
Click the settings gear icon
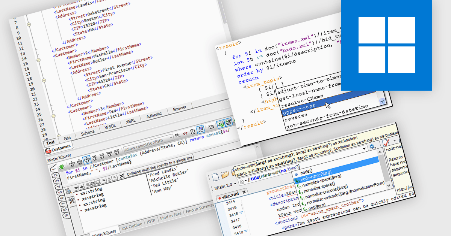coord(372,147)
